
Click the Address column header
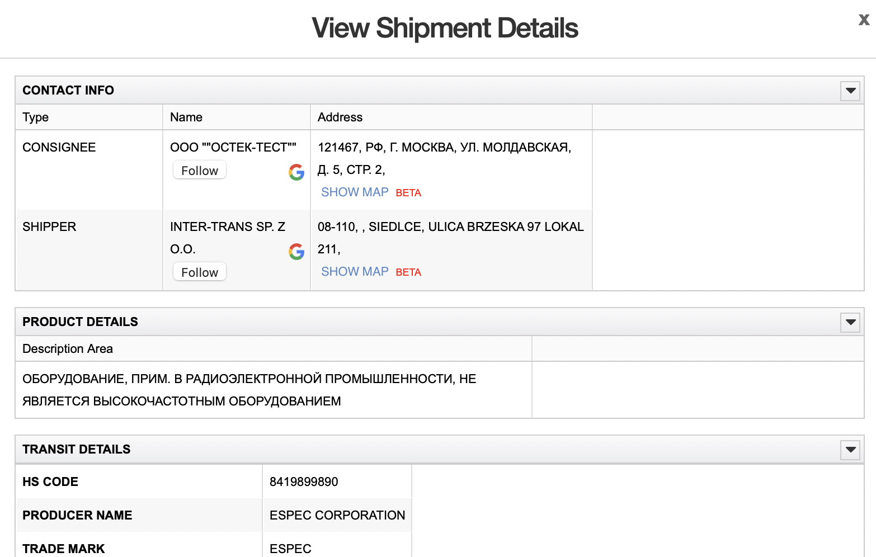(340, 117)
